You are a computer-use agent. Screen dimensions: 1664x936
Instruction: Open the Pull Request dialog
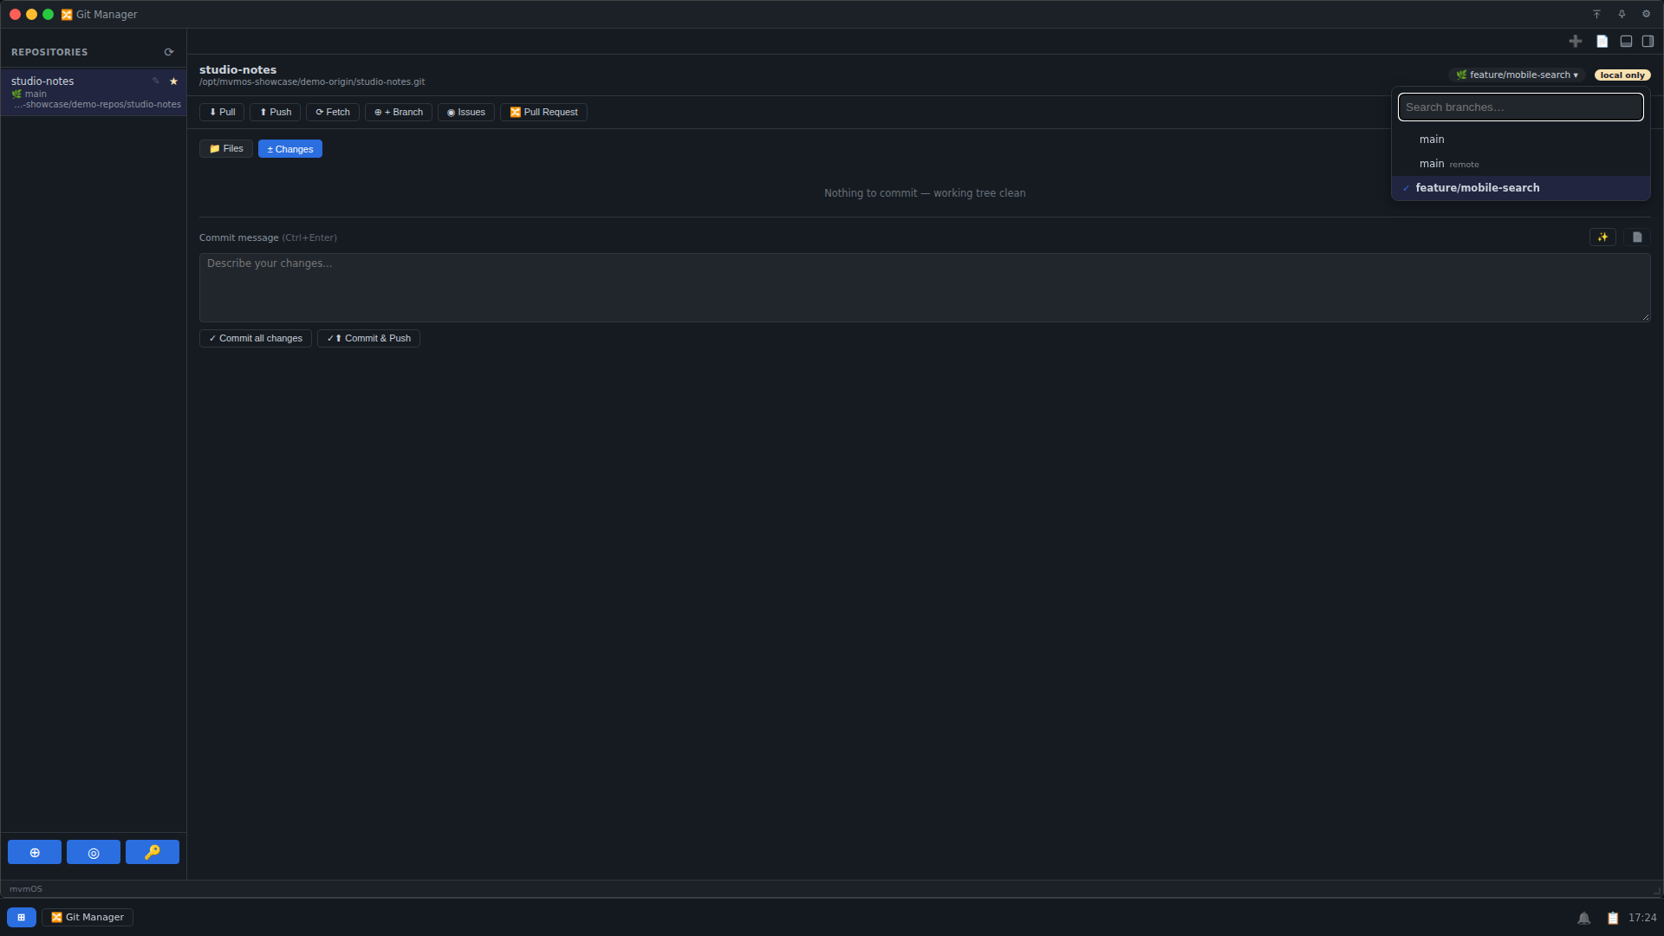(x=543, y=112)
